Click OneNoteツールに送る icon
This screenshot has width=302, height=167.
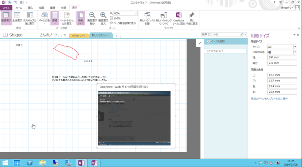click(179, 18)
